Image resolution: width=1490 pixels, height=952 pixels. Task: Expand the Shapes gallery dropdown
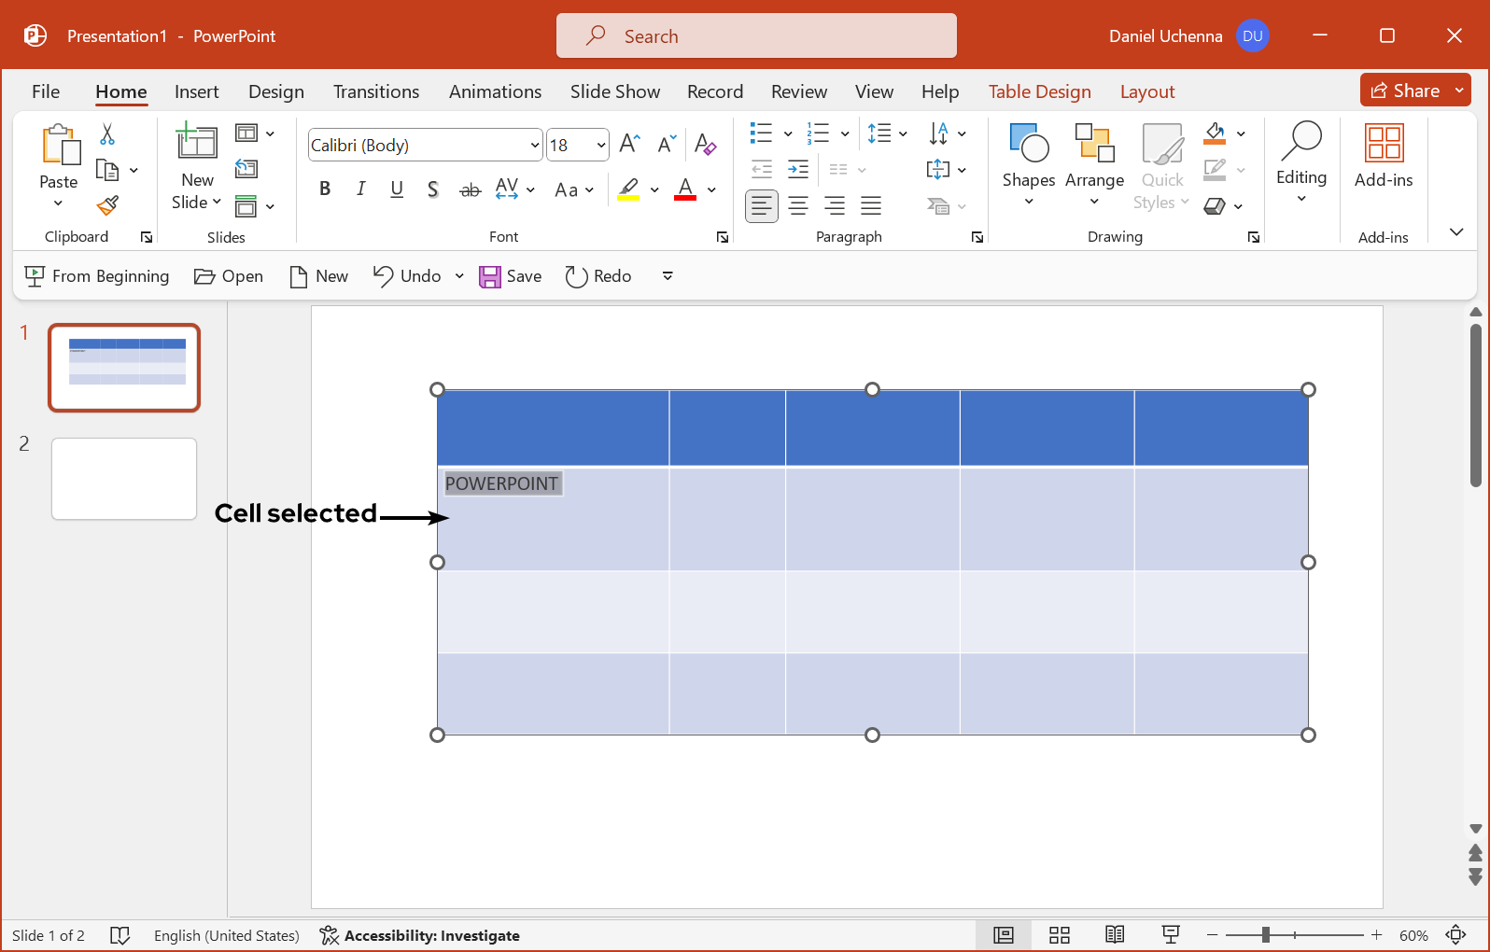click(x=1028, y=202)
